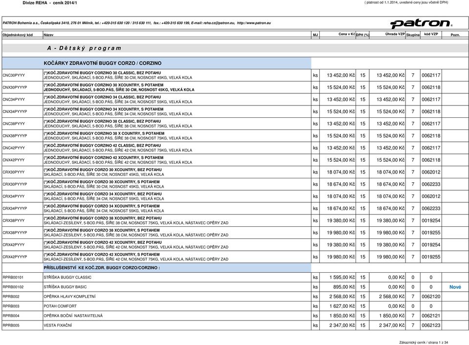The height and width of the screenshot is (345, 469).
Task: Select order code CNC42PYYY
Action: (x=14, y=148)
